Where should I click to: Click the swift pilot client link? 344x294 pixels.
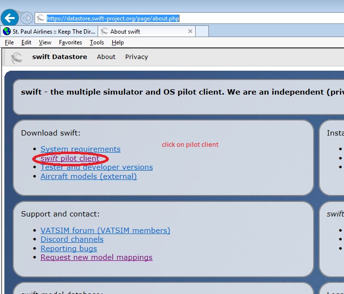[70, 158]
